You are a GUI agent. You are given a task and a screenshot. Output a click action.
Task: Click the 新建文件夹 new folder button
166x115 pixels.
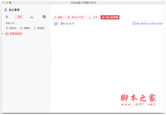(76, 17)
